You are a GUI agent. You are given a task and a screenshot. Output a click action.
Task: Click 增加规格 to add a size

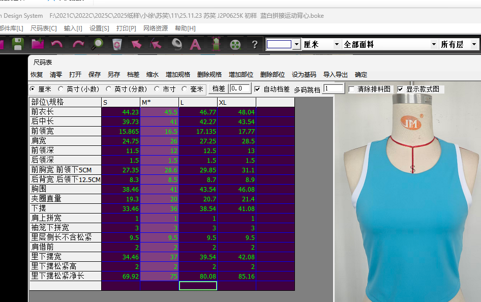pyautogui.click(x=177, y=75)
